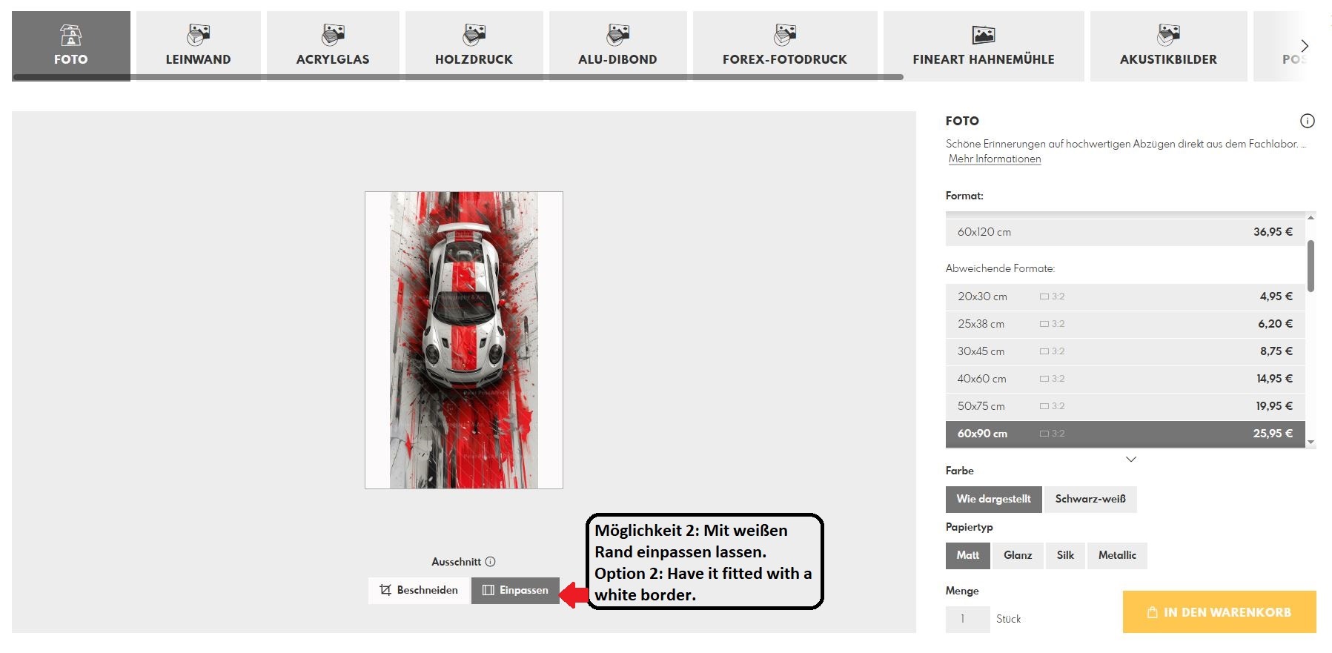Screen dimensions: 1332x653
Task: Click the 25,95 € price
Action: 1273,434
